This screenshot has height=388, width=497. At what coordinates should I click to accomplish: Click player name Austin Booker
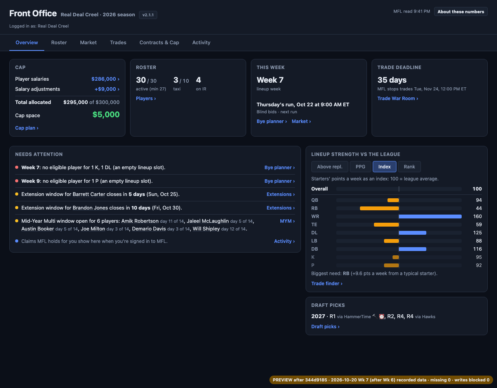point(38,229)
